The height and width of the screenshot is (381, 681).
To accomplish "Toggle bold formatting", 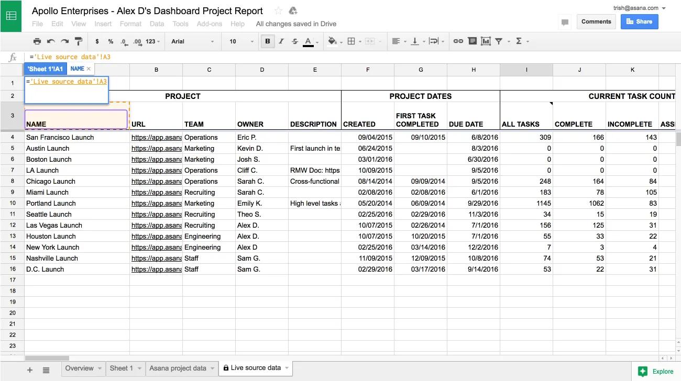I will pyautogui.click(x=268, y=41).
